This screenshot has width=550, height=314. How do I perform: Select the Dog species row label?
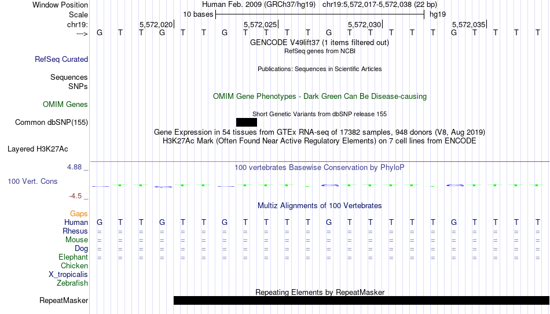[82, 249]
